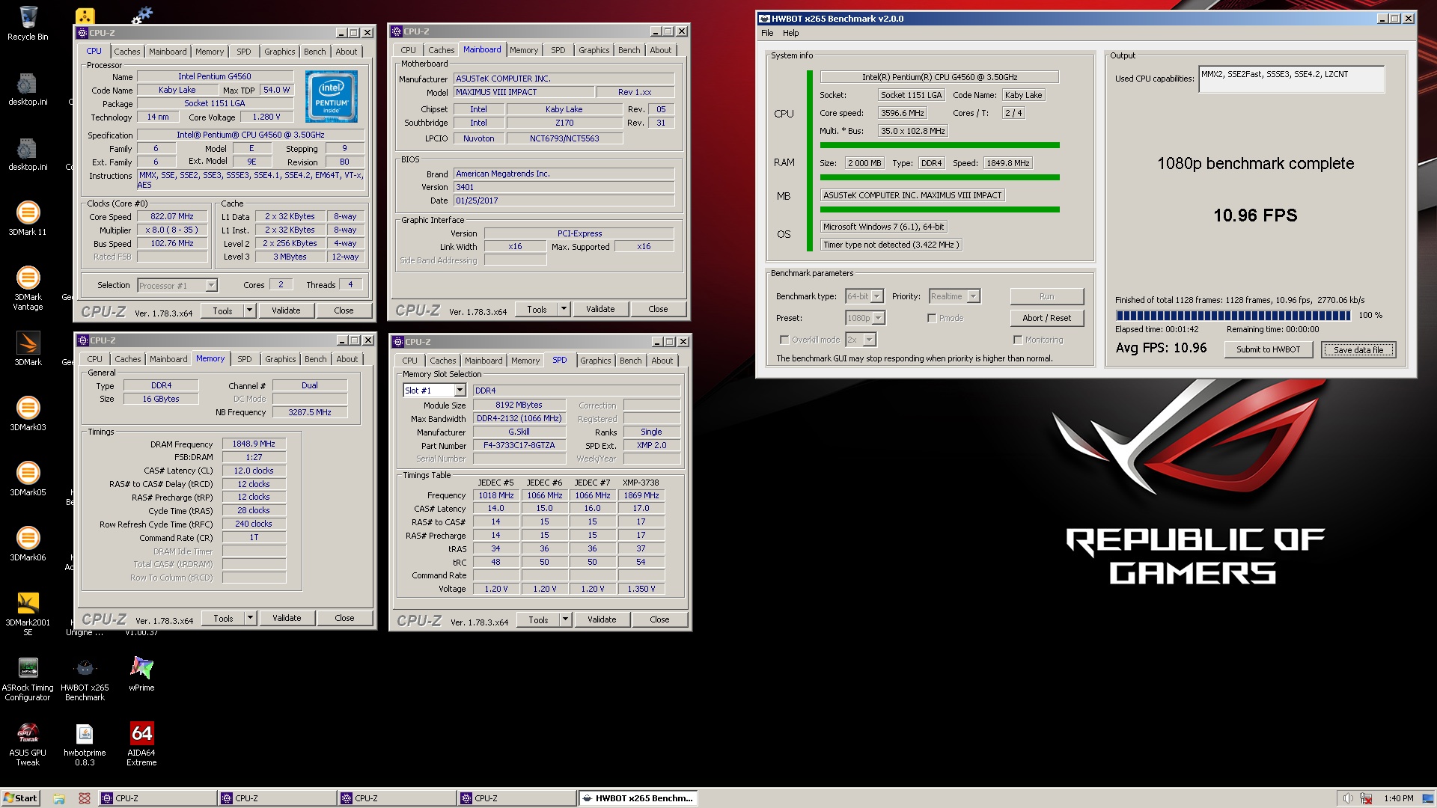Click the HWBOT x265 window title icon
This screenshot has width=1437, height=808.
(764, 19)
